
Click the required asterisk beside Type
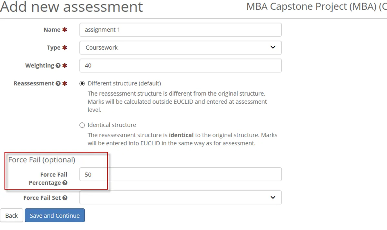(x=64, y=48)
